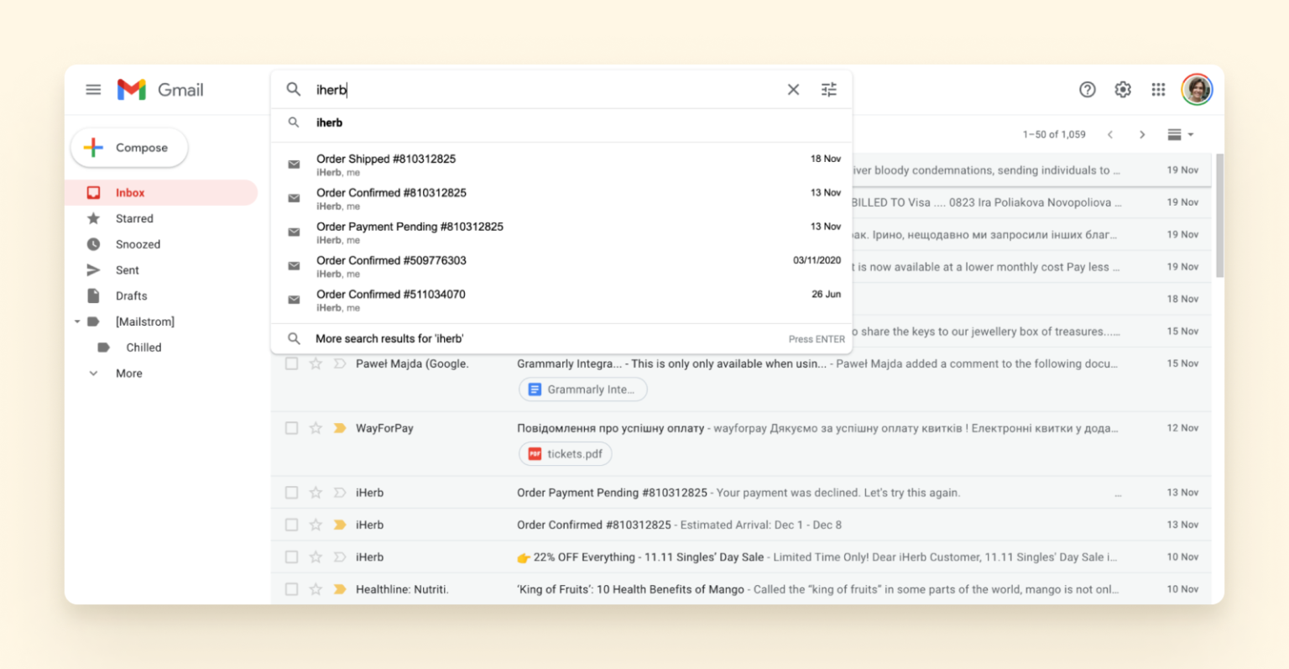Screen dimensions: 1289x669
Task: Open the Chilled label
Action: tap(144, 348)
